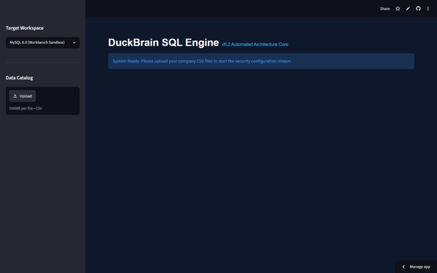Click the System Ready info message

261,61
